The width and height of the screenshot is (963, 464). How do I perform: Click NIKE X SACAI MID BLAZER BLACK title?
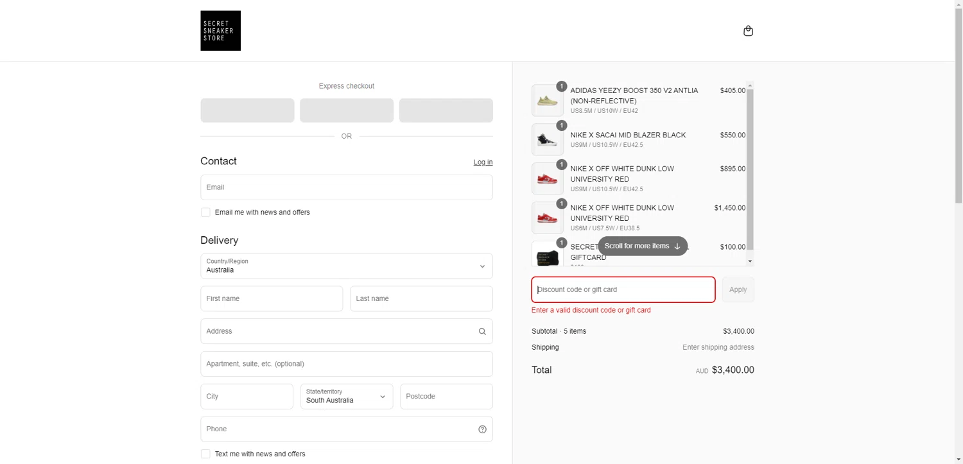pyautogui.click(x=628, y=135)
